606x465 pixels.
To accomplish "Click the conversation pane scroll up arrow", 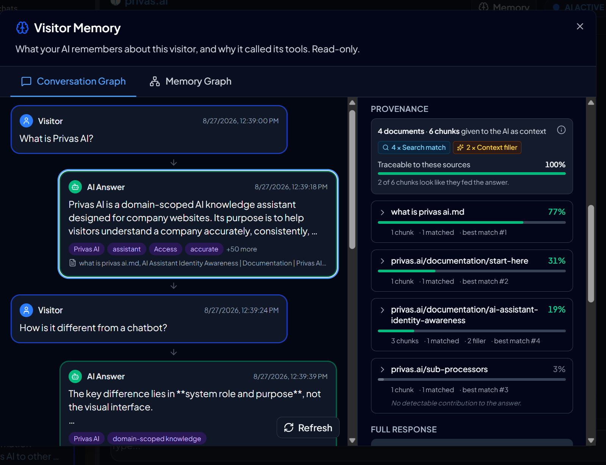I will (352, 102).
